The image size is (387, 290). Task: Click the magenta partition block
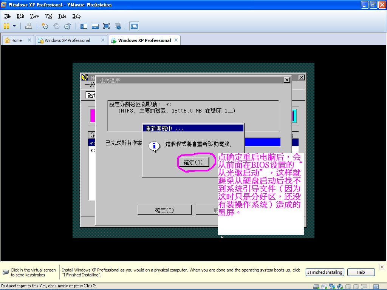pos(92,116)
